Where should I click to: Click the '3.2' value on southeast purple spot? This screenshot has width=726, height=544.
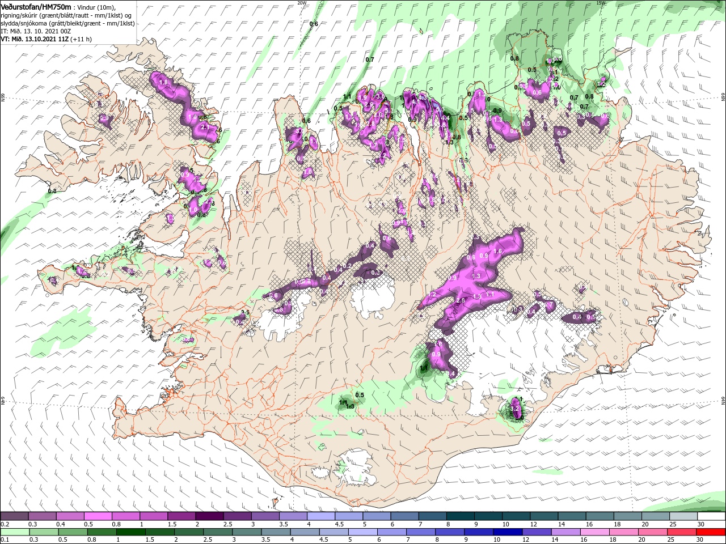pyautogui.click(x=515, y=408)
